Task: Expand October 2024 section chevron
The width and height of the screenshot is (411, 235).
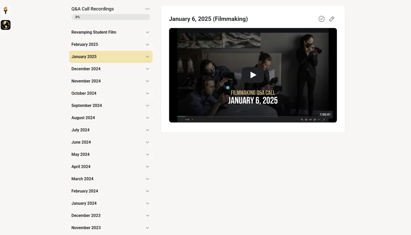Action: click(147, 93)
